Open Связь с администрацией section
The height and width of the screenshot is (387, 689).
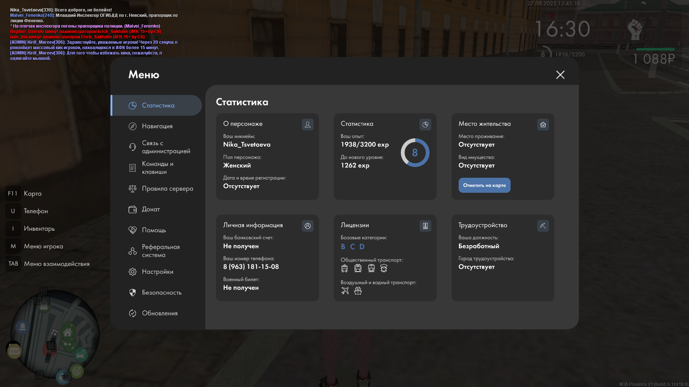pyautogui.click(x=165, y=147)
